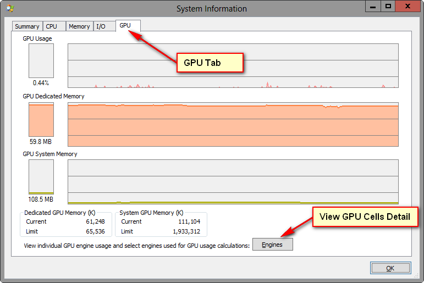Switch to the Summary tab

(x=27, y=26)
